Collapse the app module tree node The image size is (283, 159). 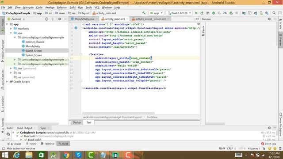tap(7, 24)
